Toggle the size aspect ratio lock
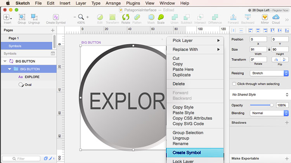The height and width of the screenshot is (163, 291). coord(269,50)
